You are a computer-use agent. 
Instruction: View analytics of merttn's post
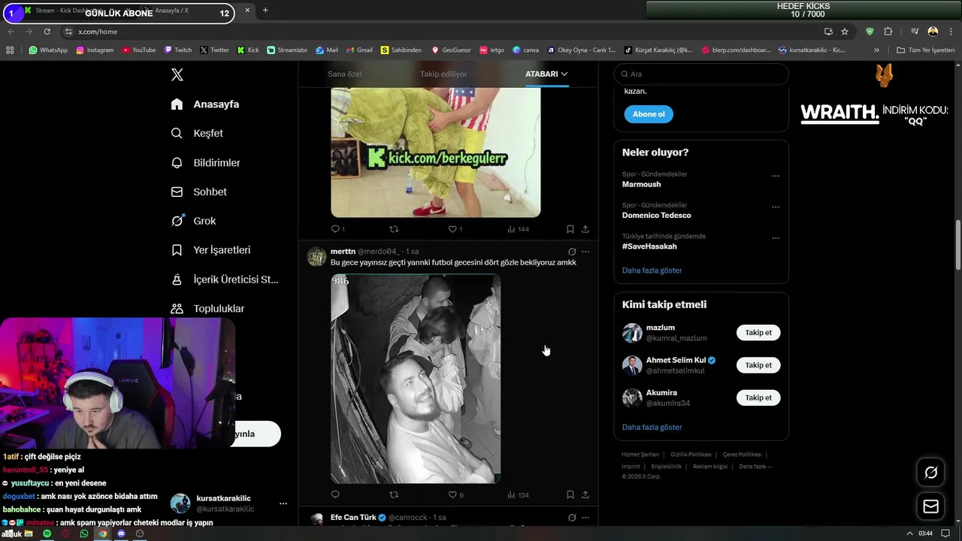pyautogui.click(x=511, y=494)
